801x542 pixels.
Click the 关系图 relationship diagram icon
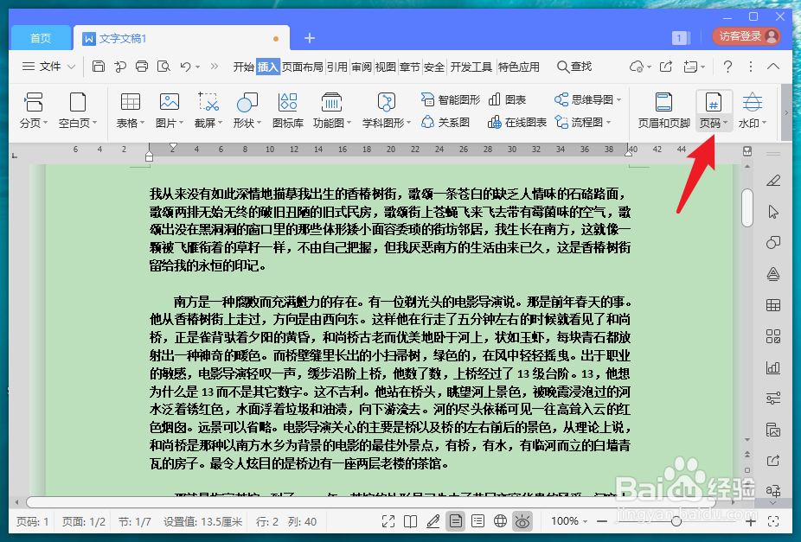coord(445,123)
